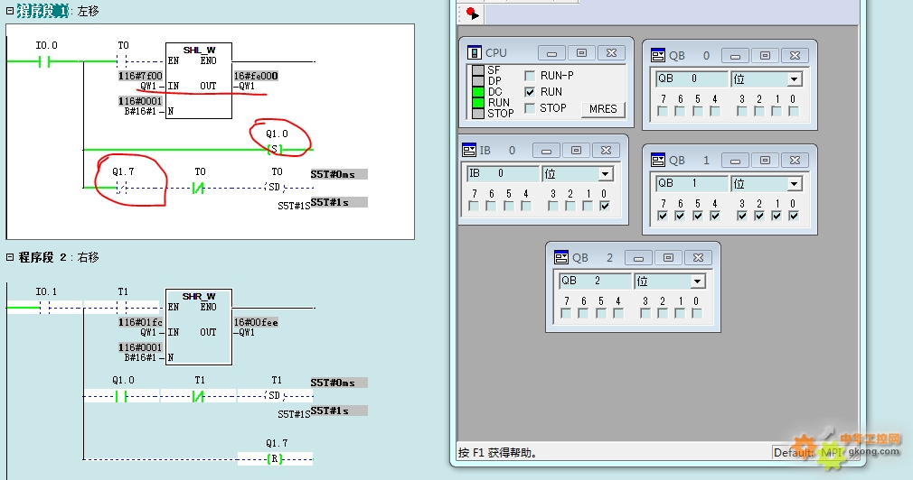913x480 pixels.
Task: Close the QB 2 sub-window
Action: (x=698, y=257)
